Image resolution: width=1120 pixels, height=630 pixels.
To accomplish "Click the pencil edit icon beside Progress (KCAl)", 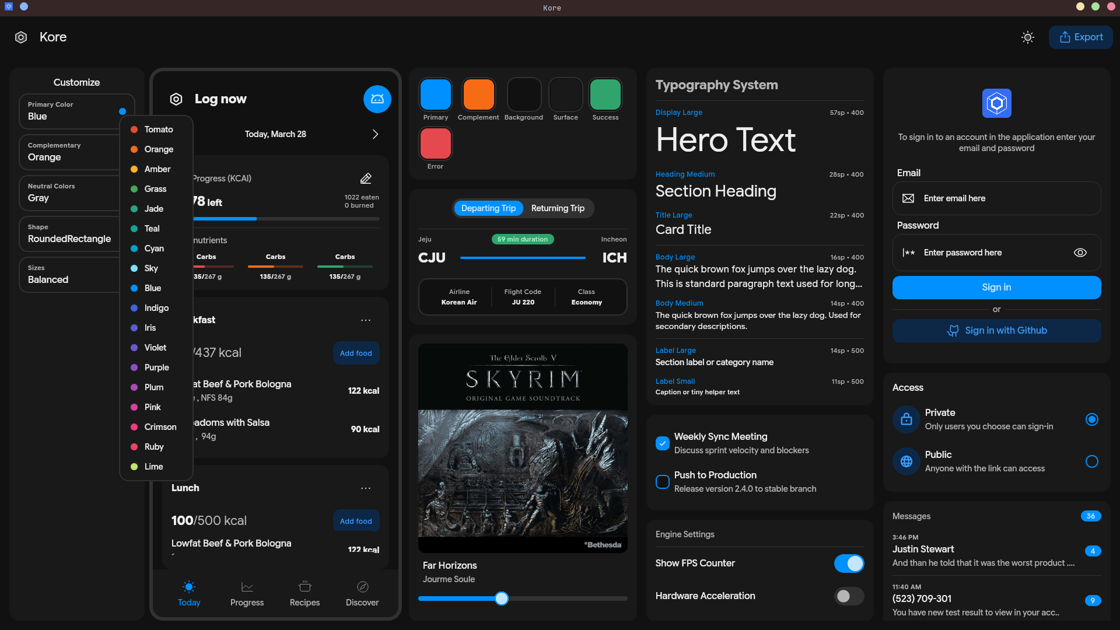I will click(x=366, y=178).
